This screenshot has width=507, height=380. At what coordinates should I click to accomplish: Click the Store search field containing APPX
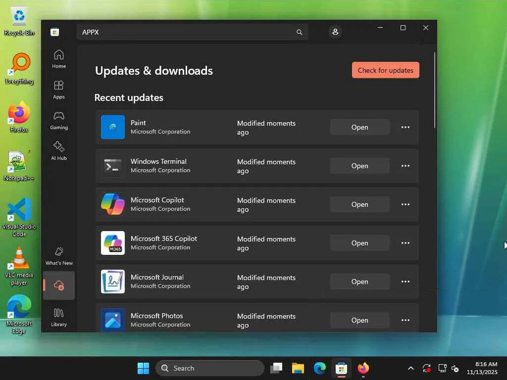pyautogui.click(x=192, y=32)
